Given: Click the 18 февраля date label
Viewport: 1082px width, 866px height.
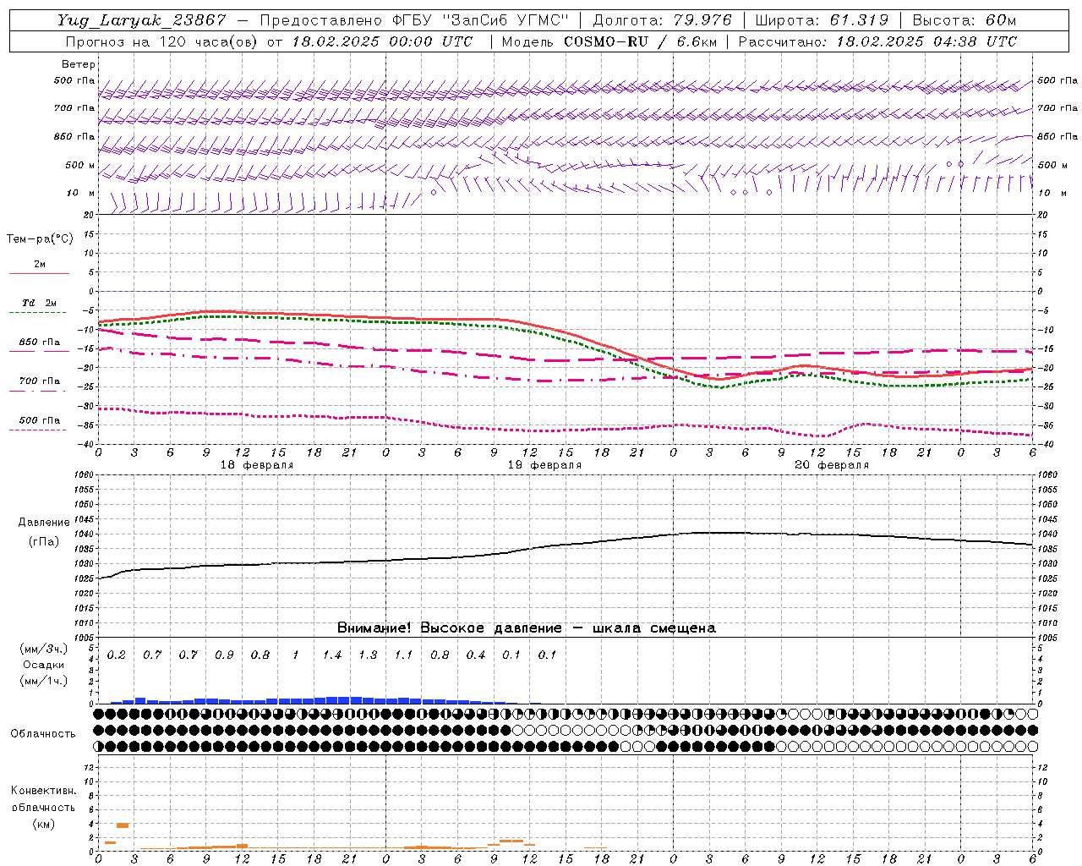Looking at the screenshot, I should pyautogui.click(x=257, y=465).
